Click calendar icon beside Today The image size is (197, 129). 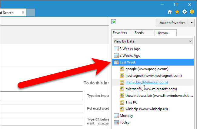click(x=116, y=122)
